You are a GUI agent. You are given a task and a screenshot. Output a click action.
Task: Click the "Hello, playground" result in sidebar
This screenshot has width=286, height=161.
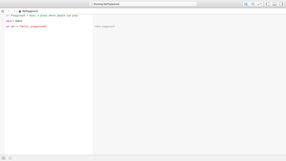[105, 27]
